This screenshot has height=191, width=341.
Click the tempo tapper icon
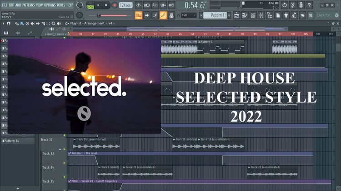point(294,15)
